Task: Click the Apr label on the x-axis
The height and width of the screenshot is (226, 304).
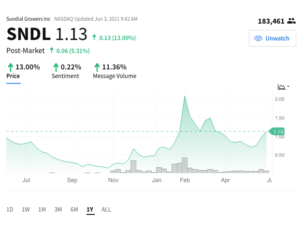Action: (x=226, y=180)
